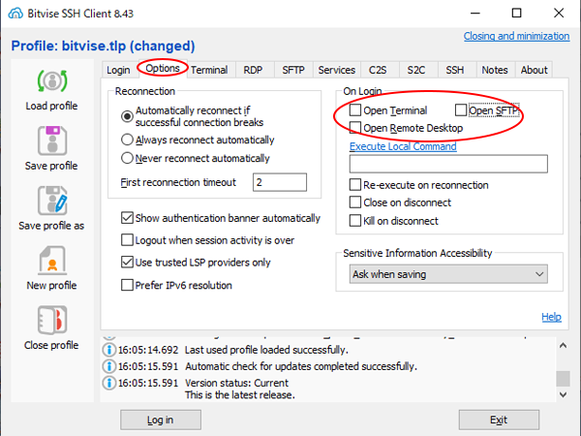Click the Save profile icon
The width and height of the screenshot is (581, 436).
coord(52,140)
